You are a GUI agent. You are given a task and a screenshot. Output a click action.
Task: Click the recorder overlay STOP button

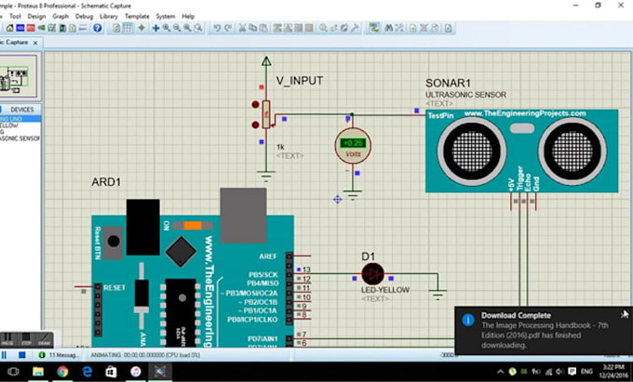[26, 339]
